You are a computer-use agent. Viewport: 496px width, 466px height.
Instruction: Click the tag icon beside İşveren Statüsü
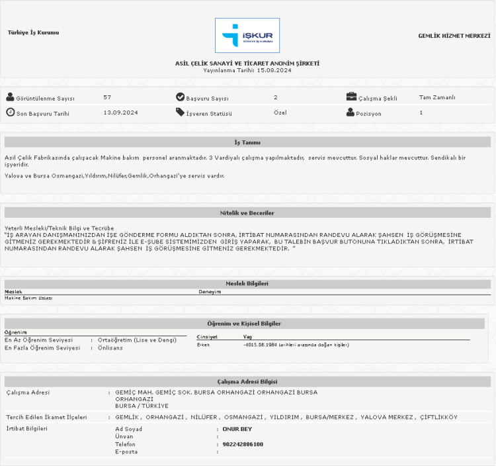(x=181, y=113)
